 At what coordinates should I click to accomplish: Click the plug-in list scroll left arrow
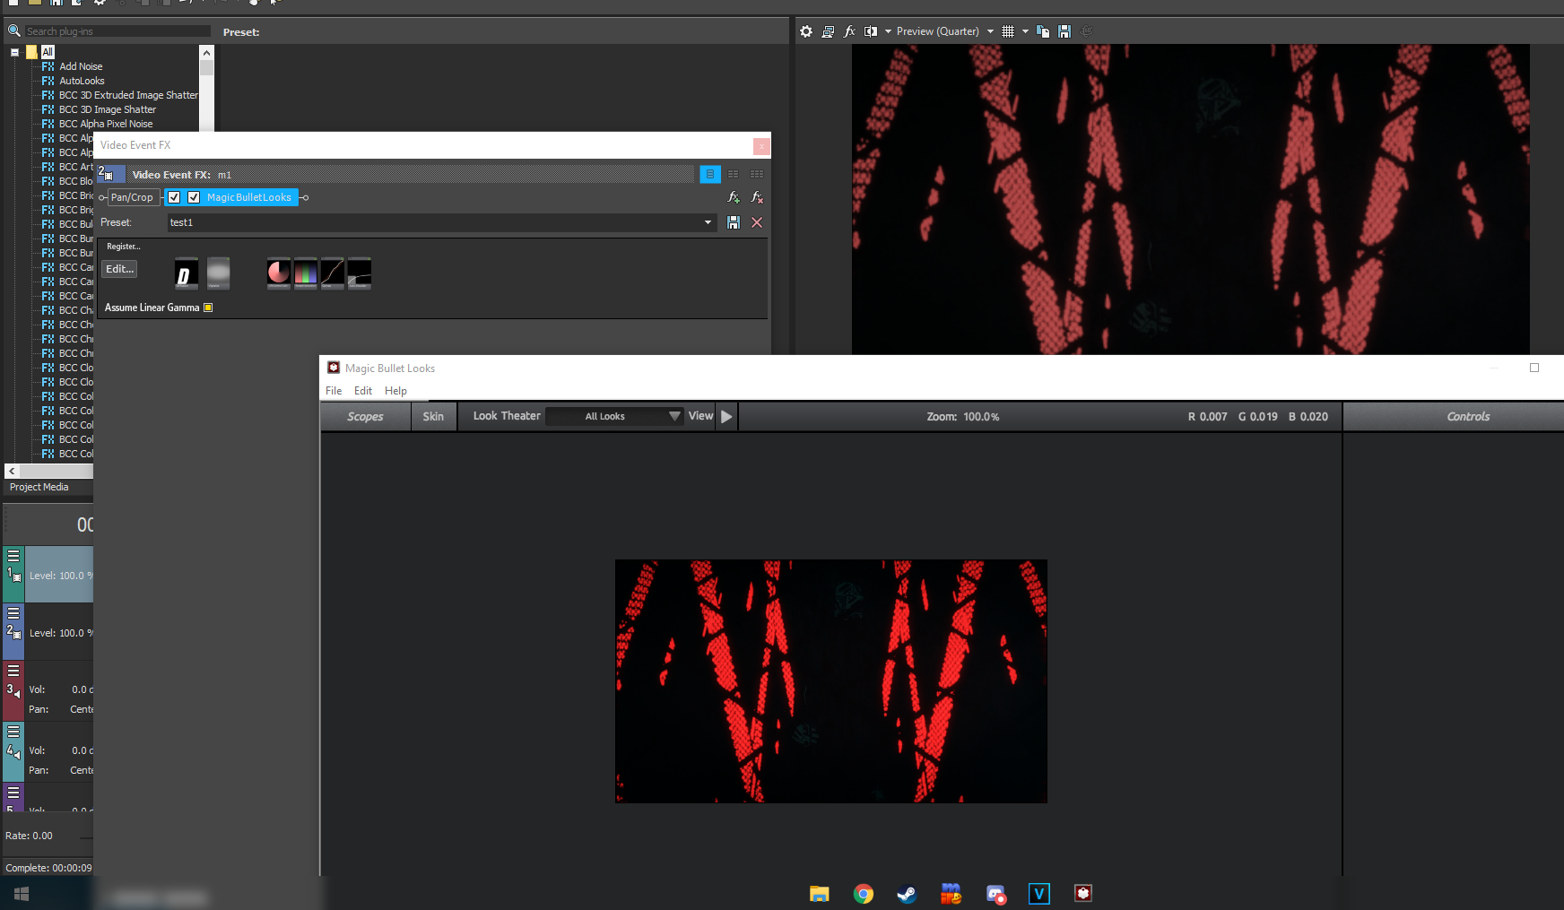[12, 471]
